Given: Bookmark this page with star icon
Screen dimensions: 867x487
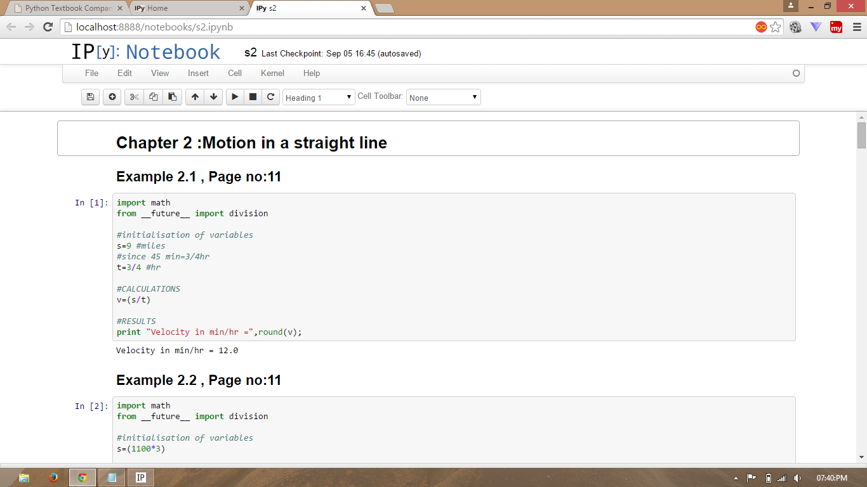Looking at the screenshot, I should tap(776, 27).
